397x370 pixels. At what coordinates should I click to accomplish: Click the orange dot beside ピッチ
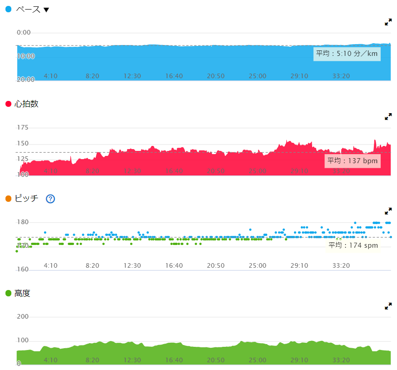(x=8, y=199)
